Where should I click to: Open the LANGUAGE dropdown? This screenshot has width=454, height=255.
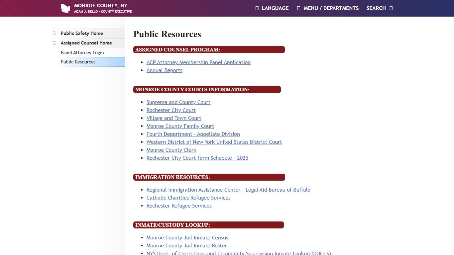275,8
